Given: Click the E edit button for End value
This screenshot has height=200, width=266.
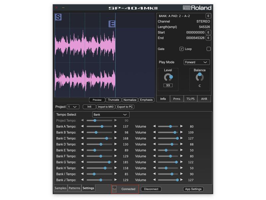Looking at the screenshot, I should [x=208, y=38].
